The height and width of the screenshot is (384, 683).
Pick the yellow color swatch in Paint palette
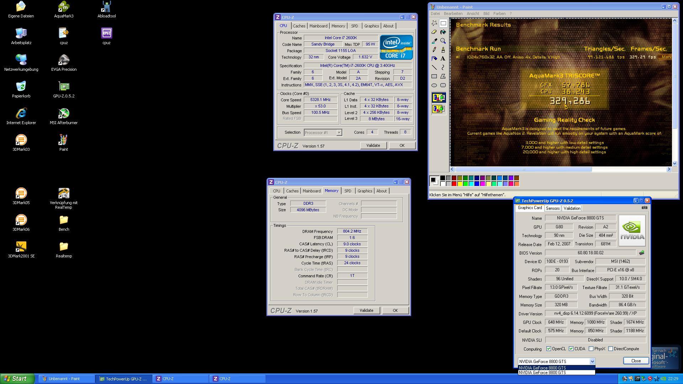coord(460,183)
